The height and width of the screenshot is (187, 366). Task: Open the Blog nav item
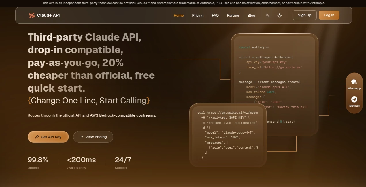point(251,15)
